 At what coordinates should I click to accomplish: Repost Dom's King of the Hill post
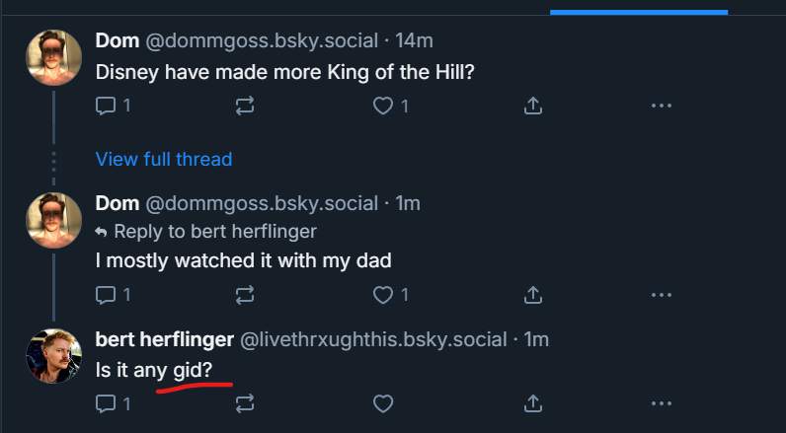coord(246,105)
